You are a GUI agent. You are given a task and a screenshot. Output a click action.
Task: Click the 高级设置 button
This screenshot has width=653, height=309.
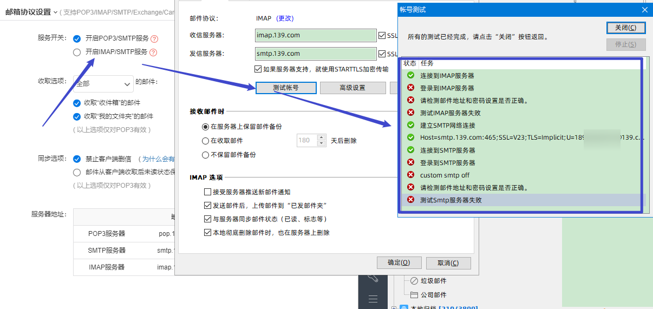[352, 88]
